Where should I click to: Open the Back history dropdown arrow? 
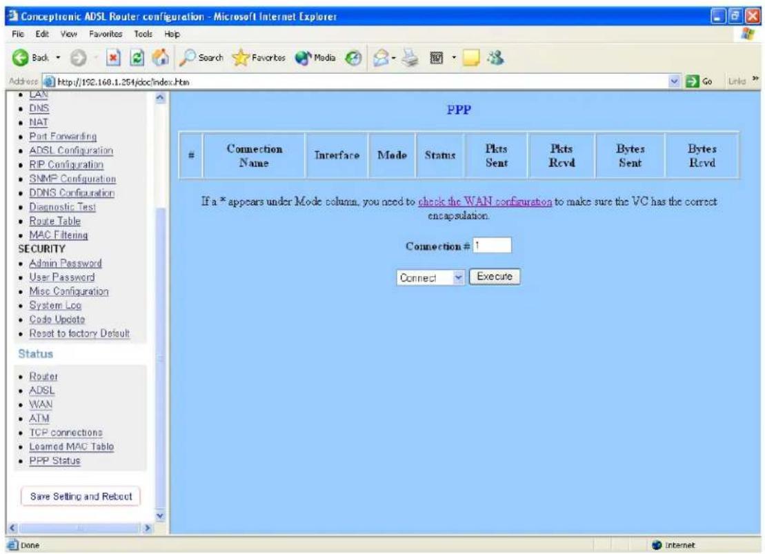pyautogui.click(x=58, y=57)
